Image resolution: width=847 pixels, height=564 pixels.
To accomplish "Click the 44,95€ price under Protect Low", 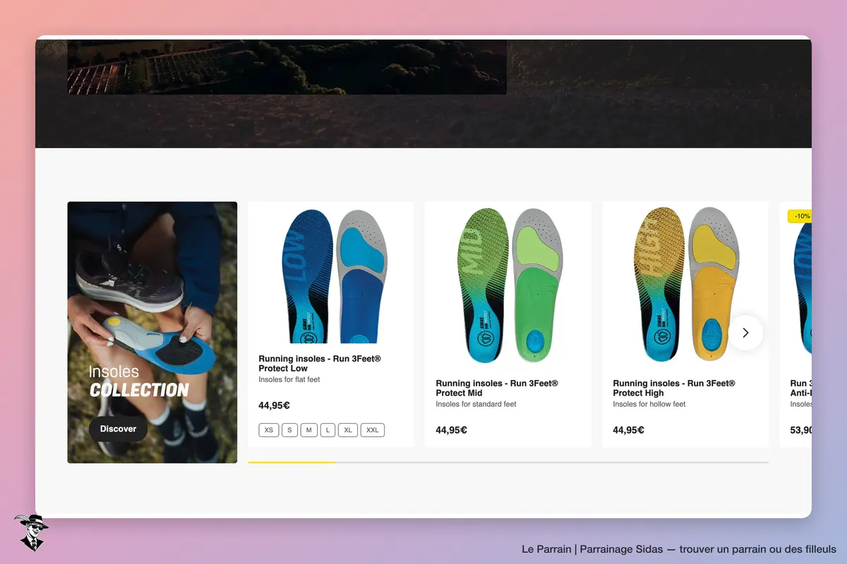I will (275, 405).
